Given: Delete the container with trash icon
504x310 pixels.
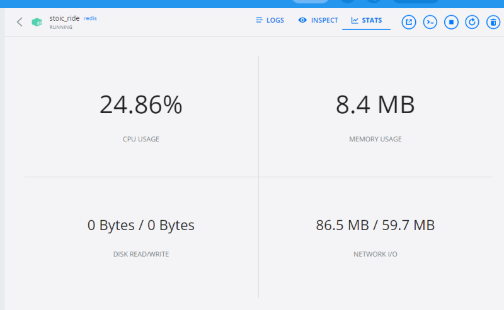Looking at the screenshot, I should coord(493,22).
